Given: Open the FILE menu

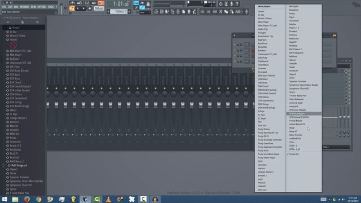Looking at the screenshot, I should coord(4,7).
